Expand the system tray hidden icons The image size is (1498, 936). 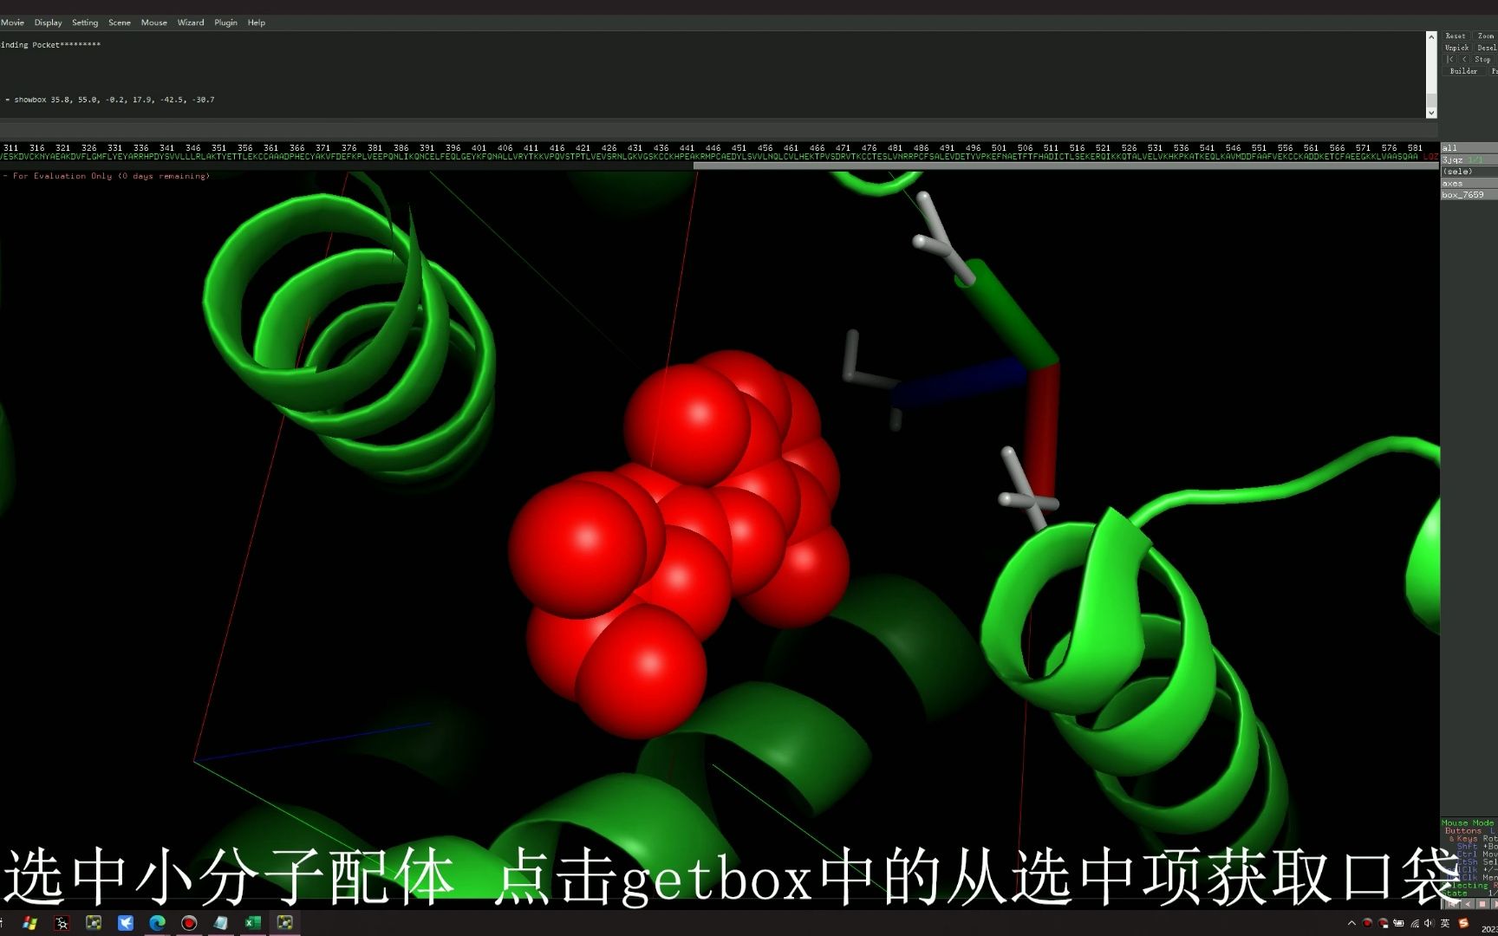[x=1351, y=924]
